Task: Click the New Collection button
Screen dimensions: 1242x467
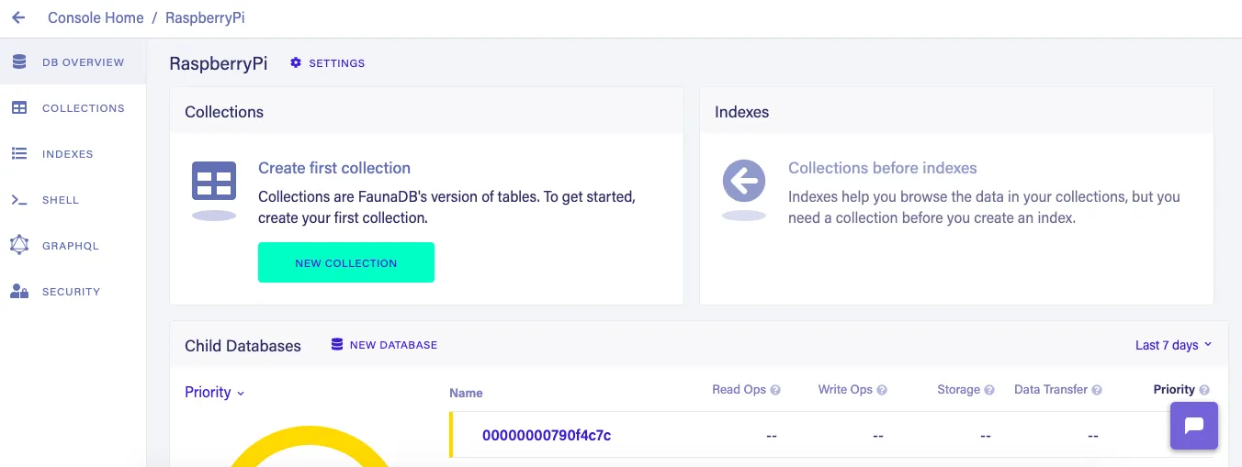Action: pos(345,262)
